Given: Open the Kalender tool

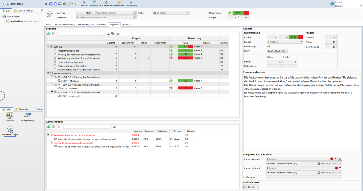Looking at the screenshot, I should coord(94,4).
